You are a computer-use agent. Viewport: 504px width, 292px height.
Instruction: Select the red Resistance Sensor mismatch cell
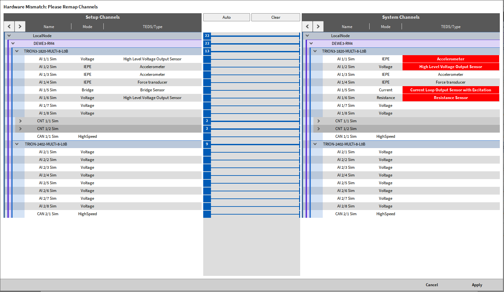(x=450, y=98)
